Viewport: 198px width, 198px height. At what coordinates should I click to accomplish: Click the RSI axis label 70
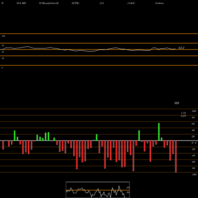click(x=3, y=46)
